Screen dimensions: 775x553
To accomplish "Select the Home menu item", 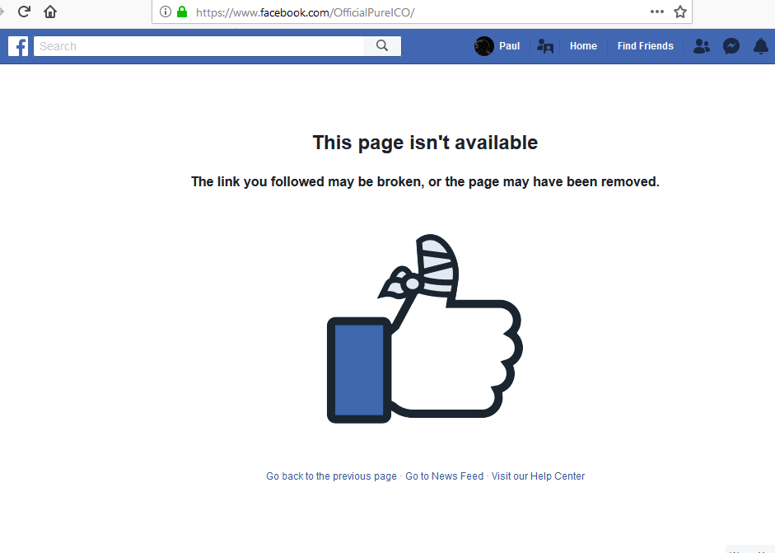I will click(x=583, y=46).
